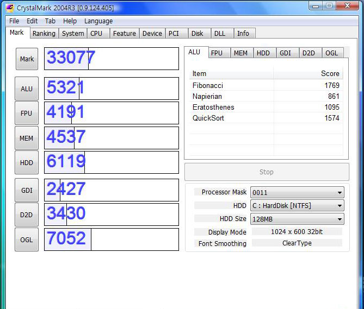Expand the Processor Mask dropdown

click(x=297, y=192)
